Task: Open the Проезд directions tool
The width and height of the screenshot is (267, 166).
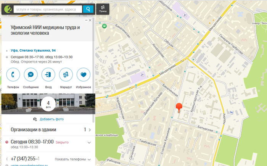Action: [103, 9]
